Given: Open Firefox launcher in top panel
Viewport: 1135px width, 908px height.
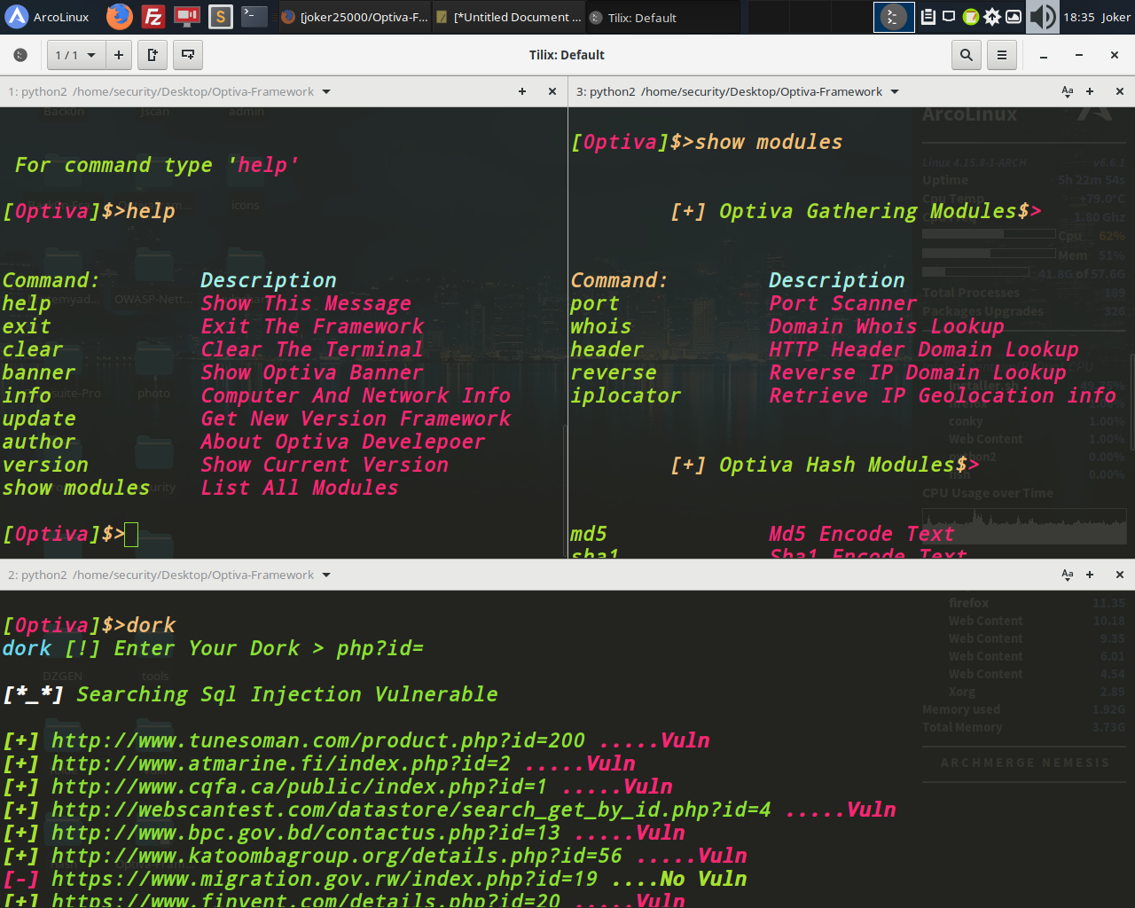Looking at the screenshot, I should coord(120,16).
